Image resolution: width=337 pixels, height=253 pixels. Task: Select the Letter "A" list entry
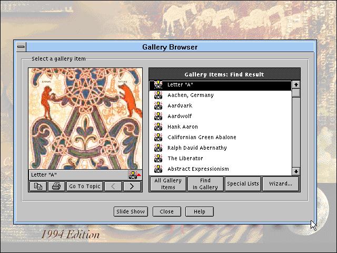click(x=220, y=85)
